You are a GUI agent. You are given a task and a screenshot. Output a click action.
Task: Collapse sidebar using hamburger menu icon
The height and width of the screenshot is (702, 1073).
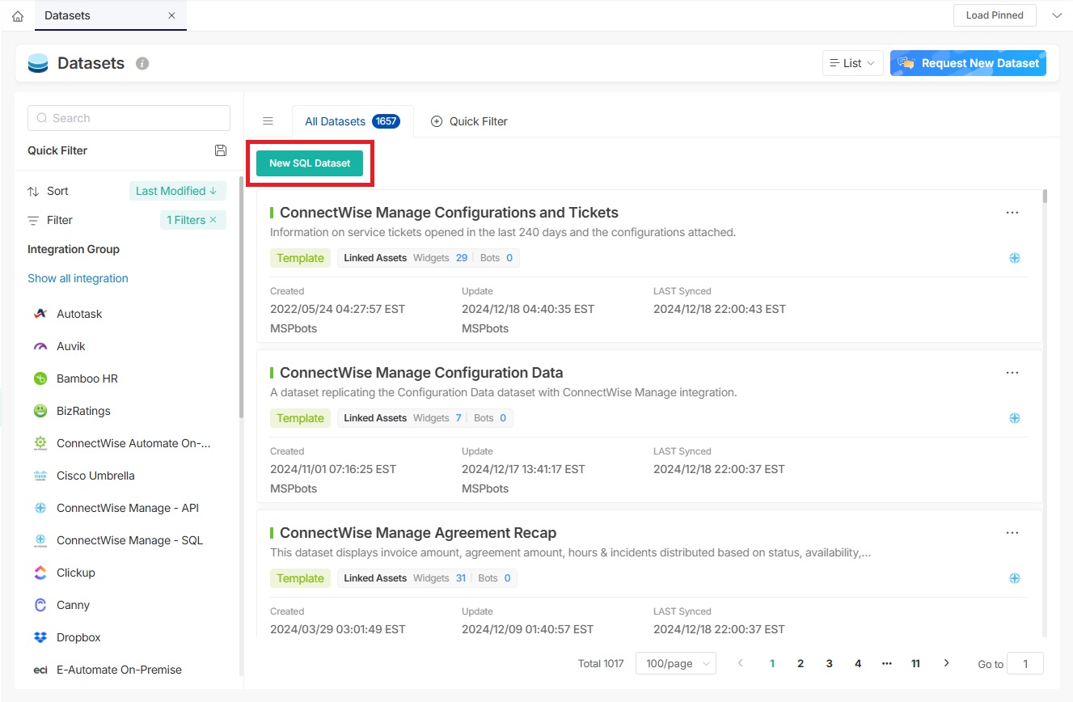point(268,121)
